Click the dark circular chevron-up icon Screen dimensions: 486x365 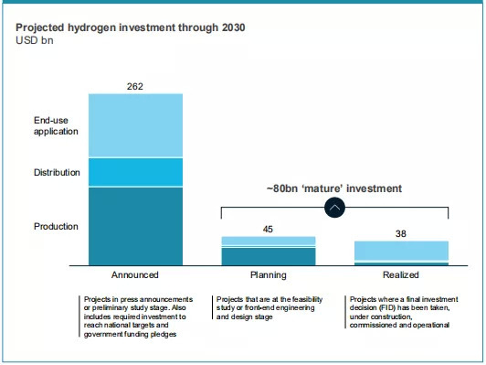pos(334,208)
